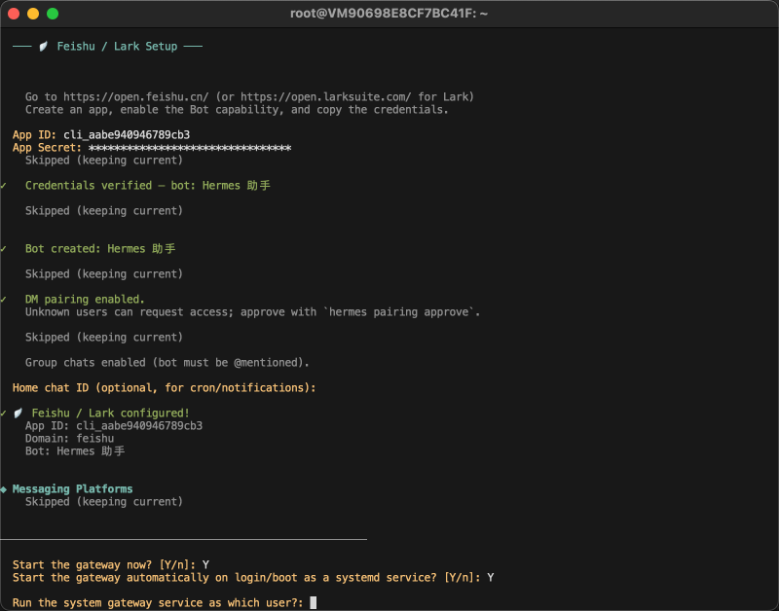Click the 'Run the system gateway service' prompt text
The image size is (779, 611).
click(158, 603)
